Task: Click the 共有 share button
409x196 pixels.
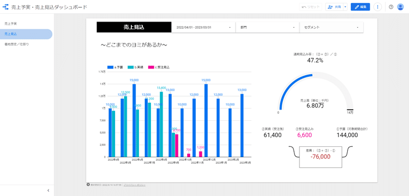Action: tap(334, 7)
